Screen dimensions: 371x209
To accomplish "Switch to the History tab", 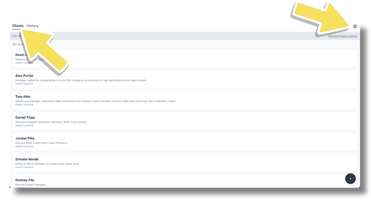I will click(32, 26).
